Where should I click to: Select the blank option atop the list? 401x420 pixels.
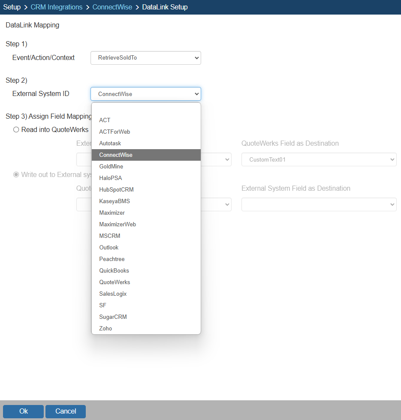point(146,109)
